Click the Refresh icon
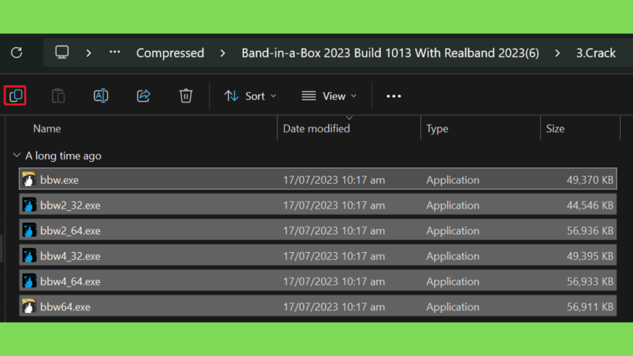The height and width of the screenshot is (356, 633). [17, 53]
